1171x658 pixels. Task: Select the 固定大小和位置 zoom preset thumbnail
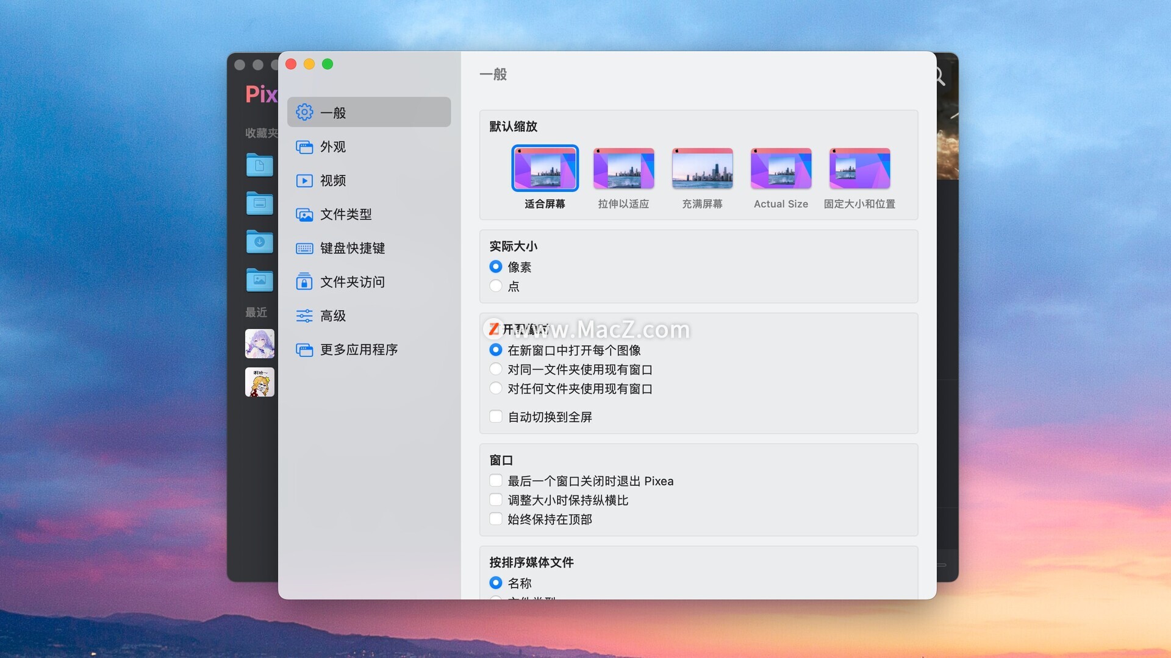click(859, 168)
